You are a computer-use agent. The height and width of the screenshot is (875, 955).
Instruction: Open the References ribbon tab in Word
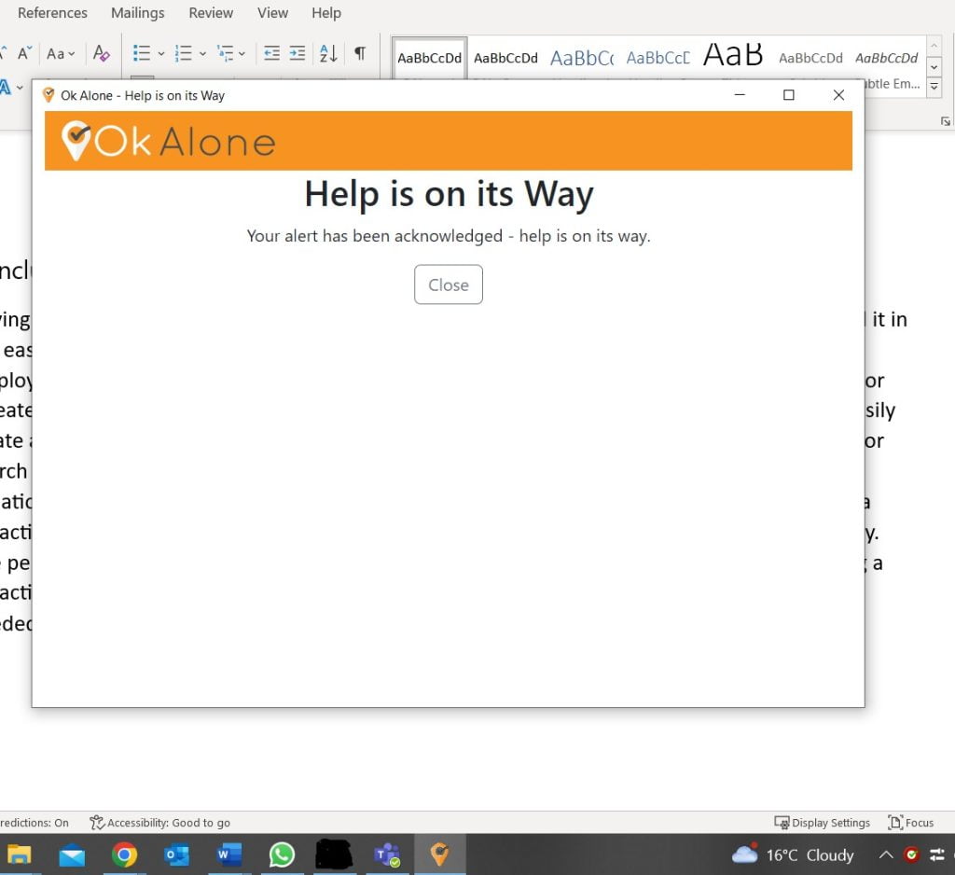(52, 13)
